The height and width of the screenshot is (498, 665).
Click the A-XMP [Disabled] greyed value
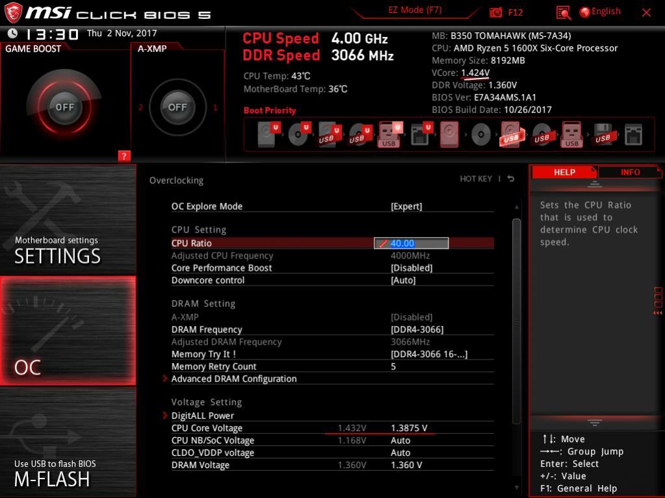(411, 317)
